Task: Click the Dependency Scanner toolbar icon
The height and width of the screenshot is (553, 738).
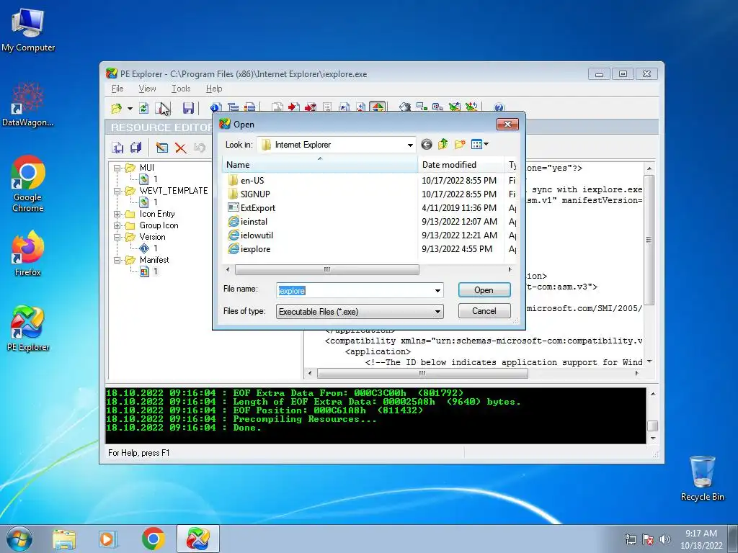Action: coord(422,107)
